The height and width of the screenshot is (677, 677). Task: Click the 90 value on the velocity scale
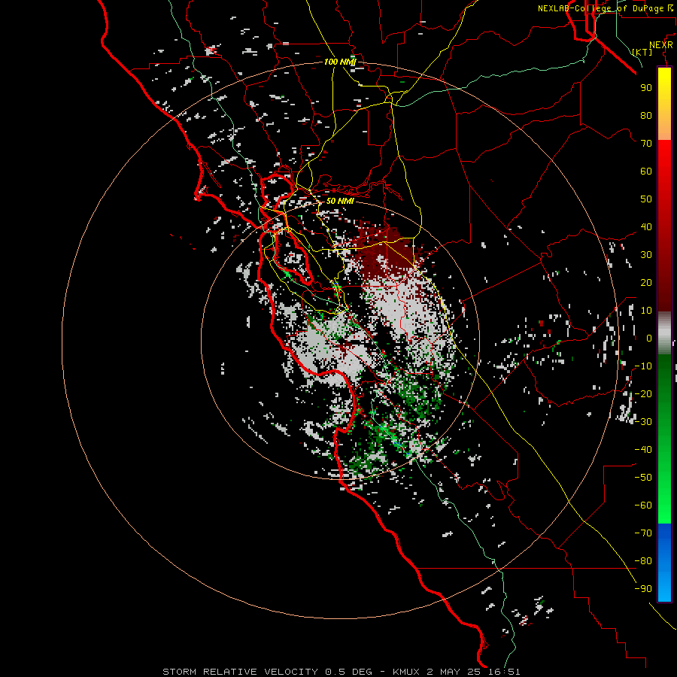point(646,88)
